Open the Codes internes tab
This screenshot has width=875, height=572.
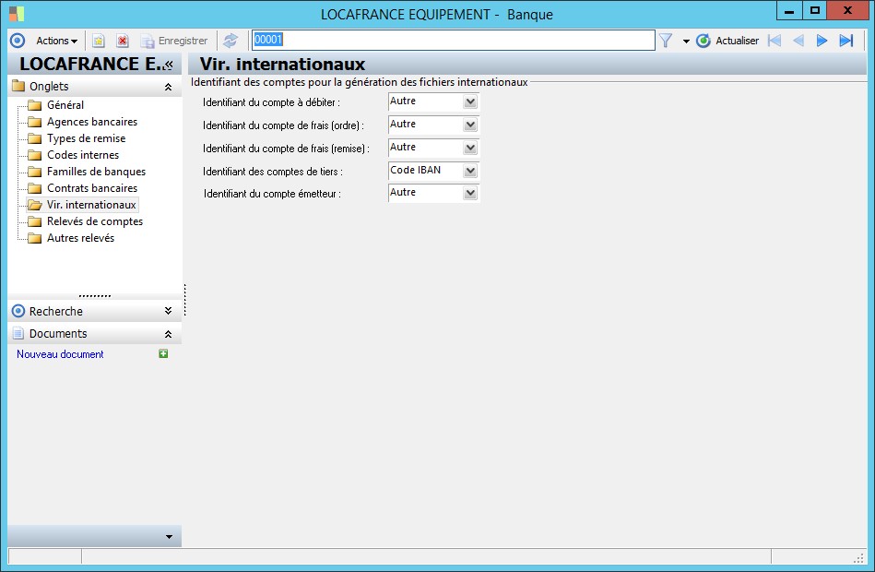[83, 155]
